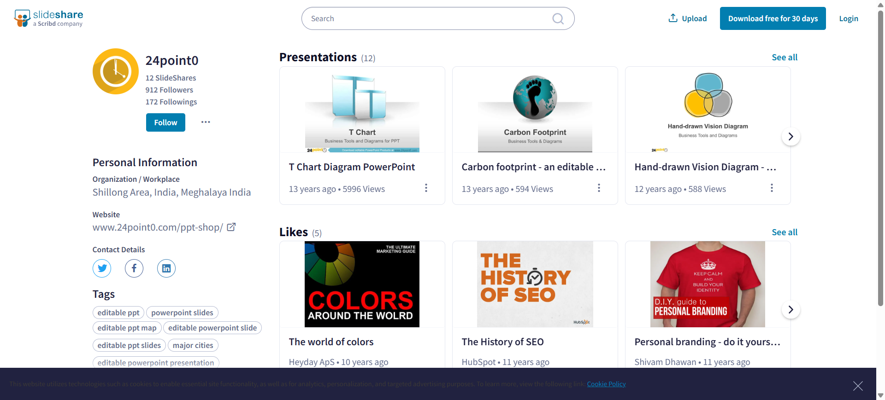Open the LinkedIn contact icon
This screenshot has height=400, width=885.
[166, 268]
